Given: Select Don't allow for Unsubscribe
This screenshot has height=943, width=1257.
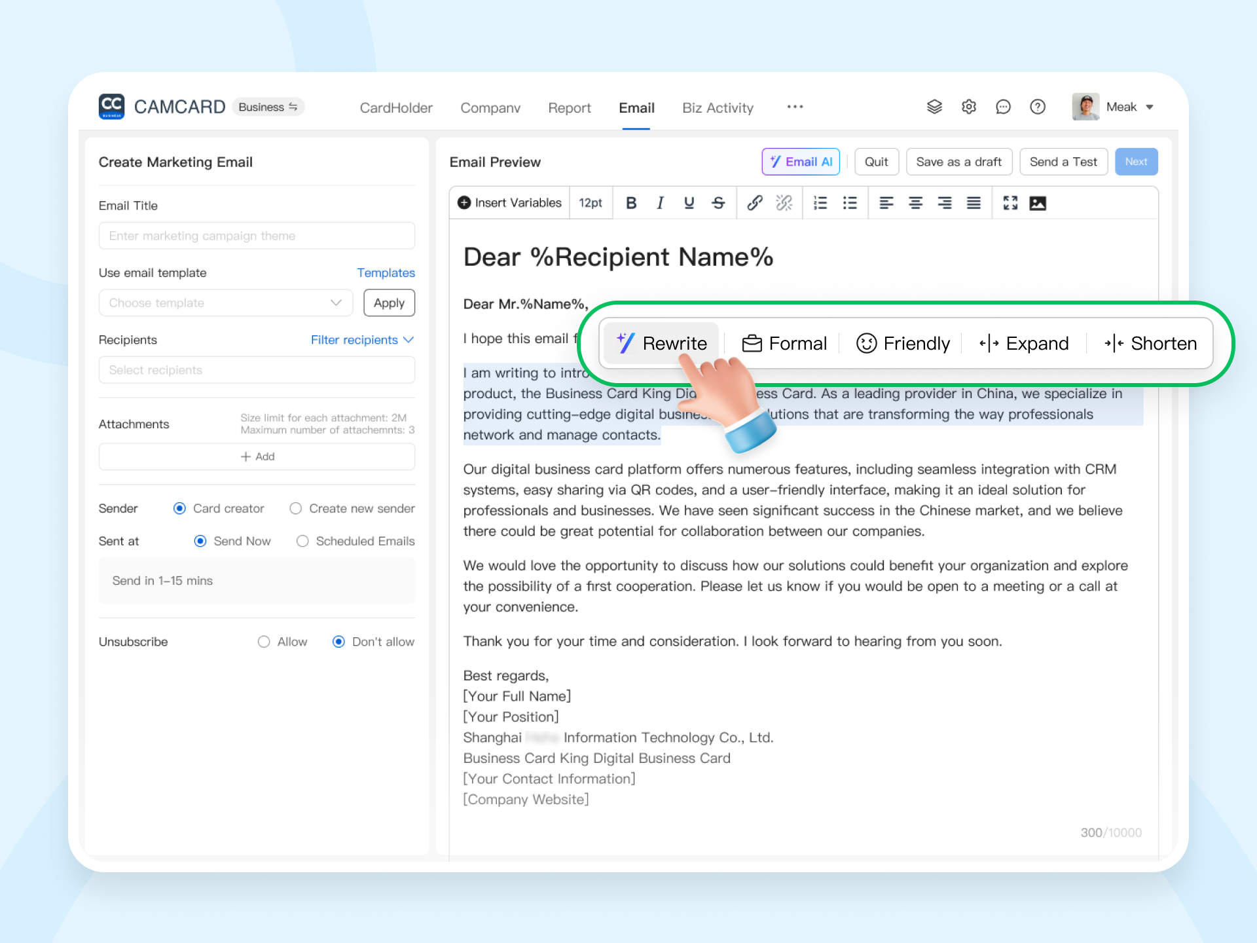Looking at the screenshot, I should (373, 642).
